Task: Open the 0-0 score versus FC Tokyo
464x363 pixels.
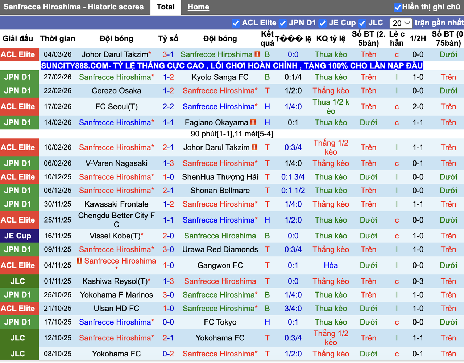Action: click(x=168, y=322)
